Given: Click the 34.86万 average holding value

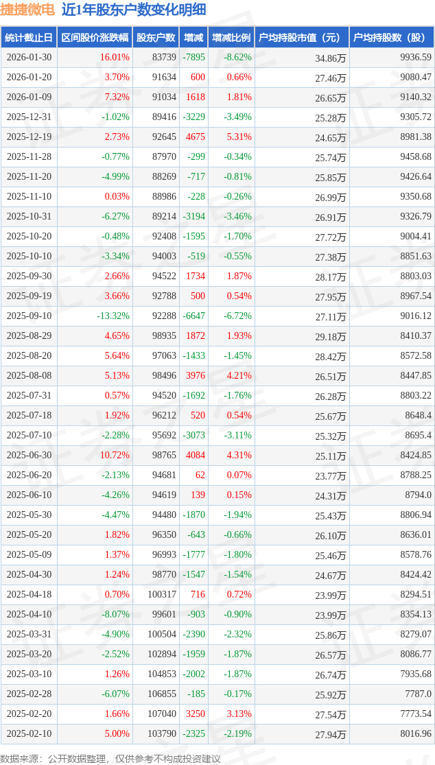Looking at the screenshot, I should [x=330, y=58].
